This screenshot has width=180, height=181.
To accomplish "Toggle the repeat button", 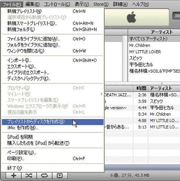I will (x=44, y=176).
